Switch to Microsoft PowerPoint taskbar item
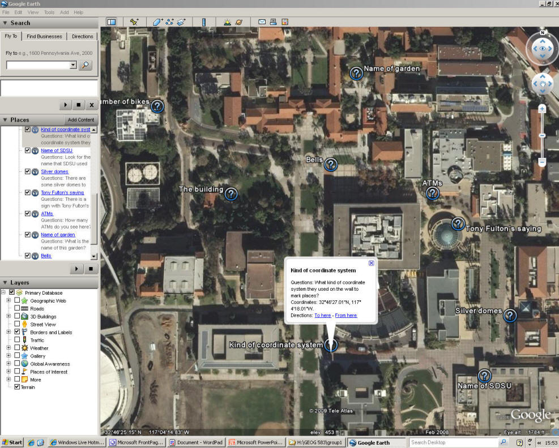Image resolution: width=559 pixels, height=448 pixels. 257,442
